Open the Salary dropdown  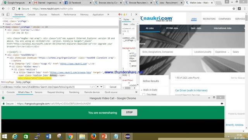click(x=238, y=52)
